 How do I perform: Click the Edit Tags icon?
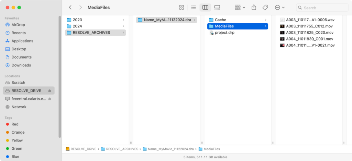[x=265, y=8]
